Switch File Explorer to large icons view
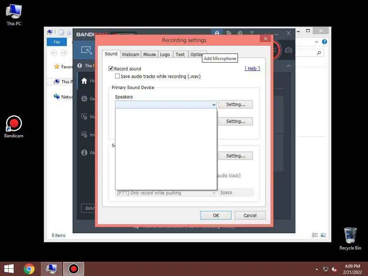Image resolution: width=368 pixels, height=276 pixels. [323, 235]
